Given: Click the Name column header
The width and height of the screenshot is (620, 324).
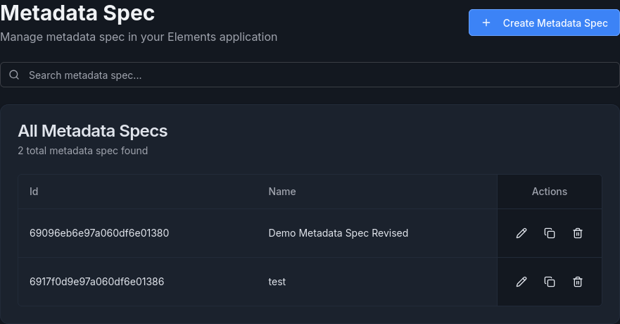Looking at the screenshot, I should [282, 192].
